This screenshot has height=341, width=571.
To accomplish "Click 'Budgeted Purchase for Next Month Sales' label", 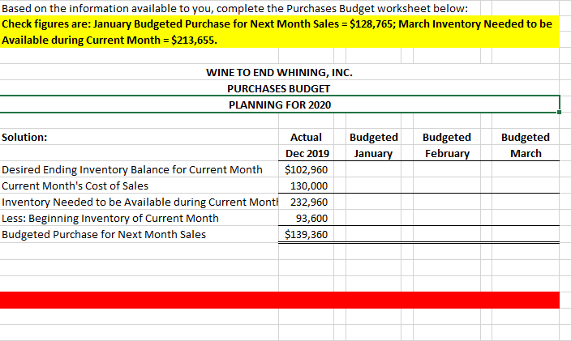I will coord(104,234).
